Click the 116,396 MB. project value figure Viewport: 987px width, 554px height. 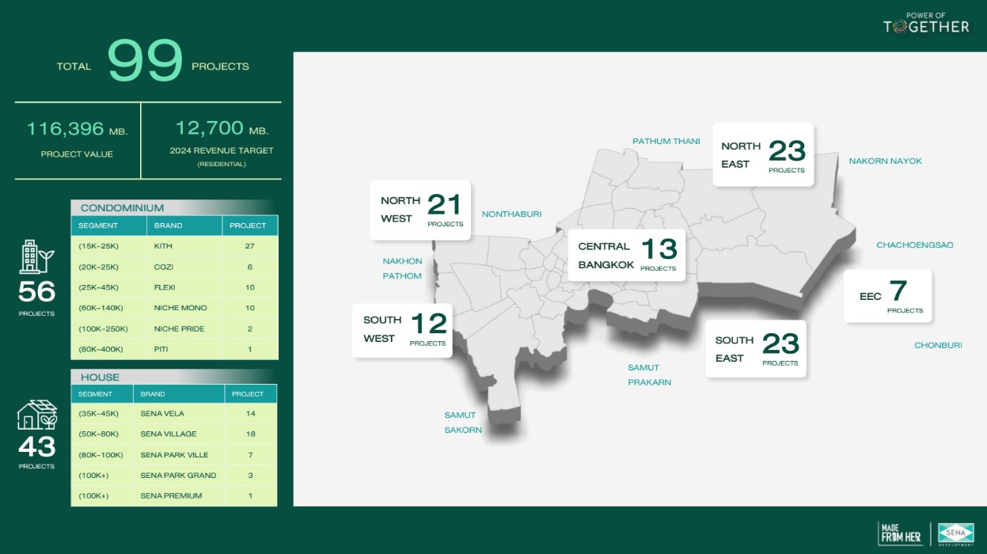[77, 129]
